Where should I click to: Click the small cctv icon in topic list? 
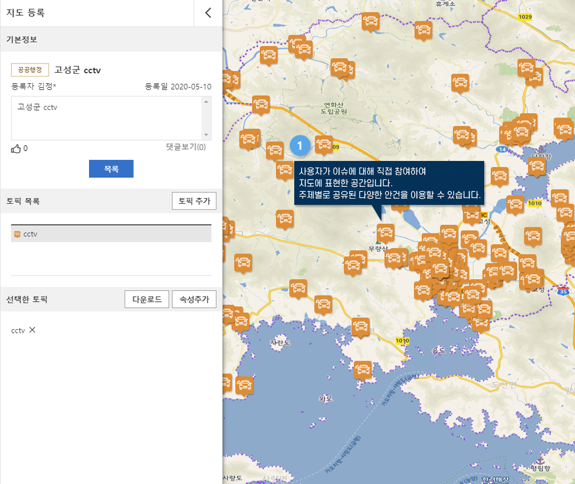(17, 234)
